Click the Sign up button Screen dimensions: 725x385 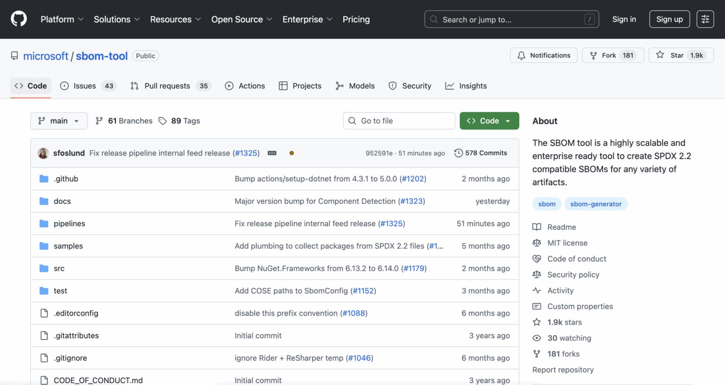coord(669,19)
